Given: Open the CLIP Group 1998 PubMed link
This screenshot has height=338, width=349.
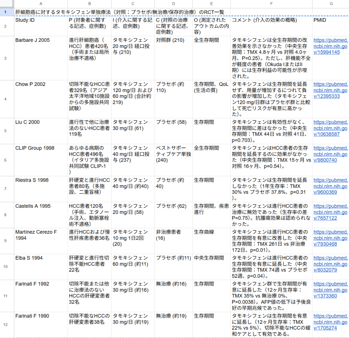Looking at the screenshot, I should click(330, 154).
